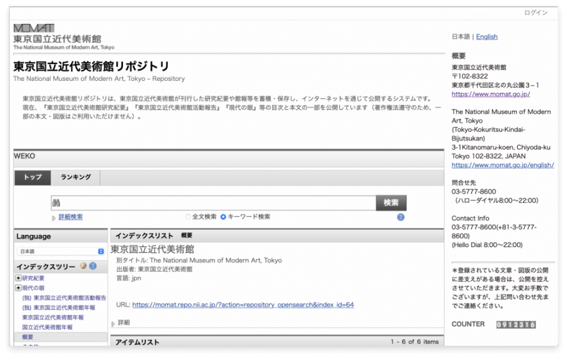Open 現代の眼 in the index tree
This screenshot has height=358, width=567.
(x=33, y=288)
